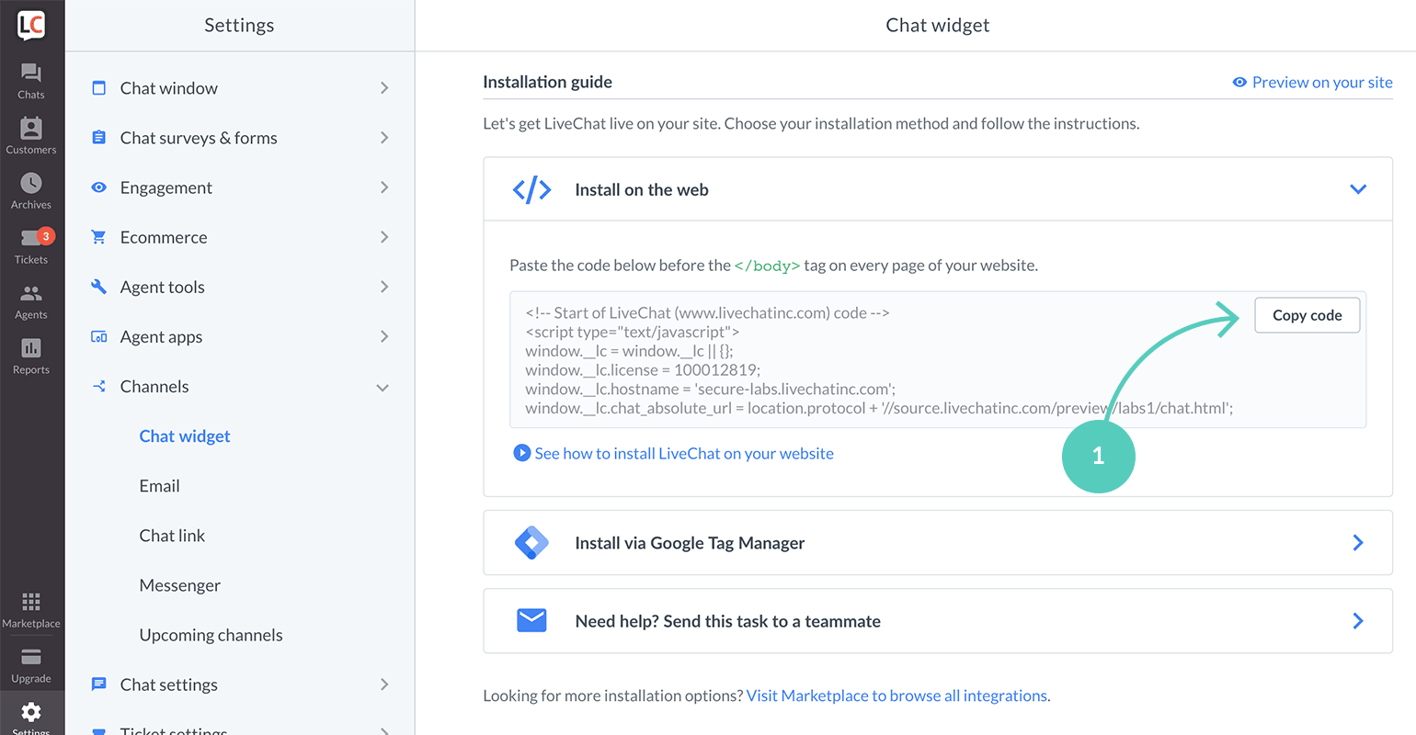This screenshot has width=1416, height=735.
Task: Open Tickets with the 3 badge
Action: pos(31,246)
